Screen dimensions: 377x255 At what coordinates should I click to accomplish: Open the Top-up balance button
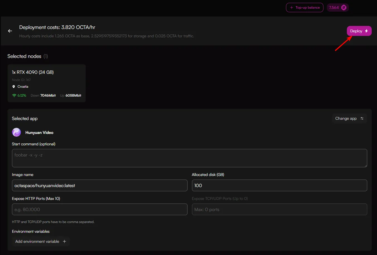pyautogui.click(x=304, y=8)
